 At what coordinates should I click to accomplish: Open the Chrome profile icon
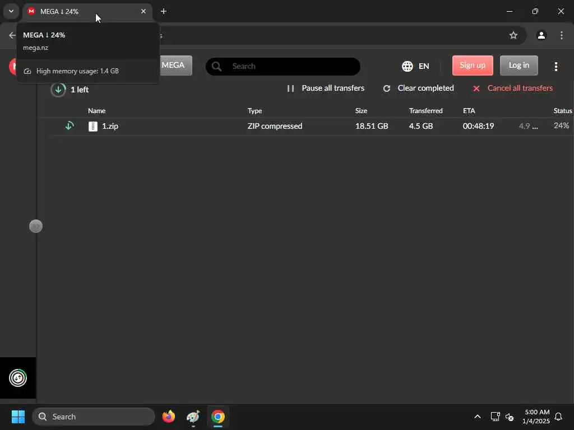[x=541, y=35]
